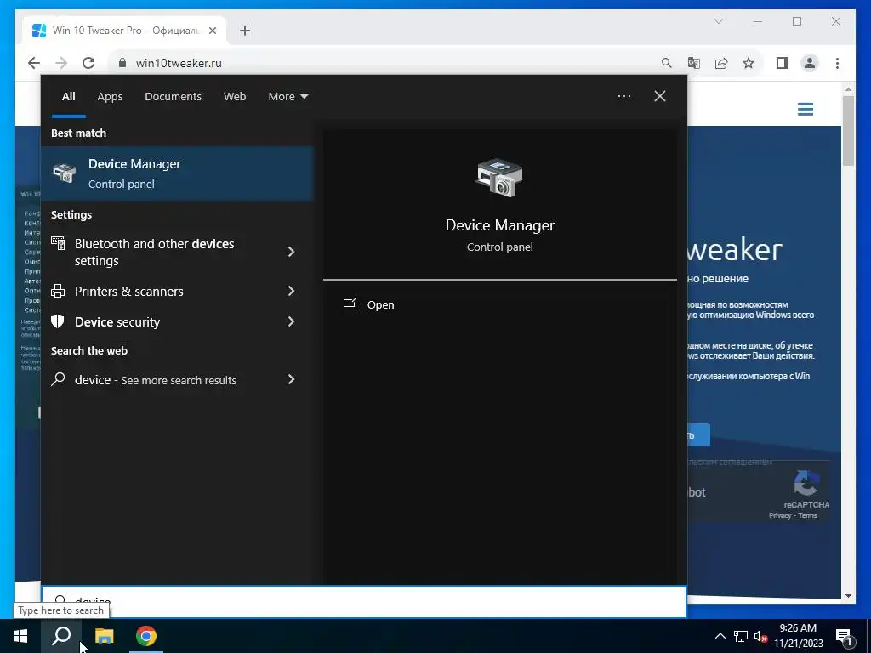Click the search text input field

(x=364, y=601)
